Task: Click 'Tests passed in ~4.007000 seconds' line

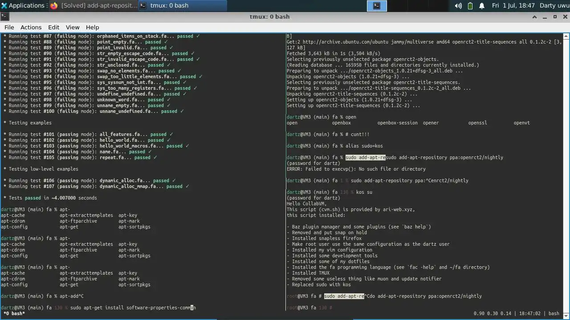Action: tap(50, 198)
